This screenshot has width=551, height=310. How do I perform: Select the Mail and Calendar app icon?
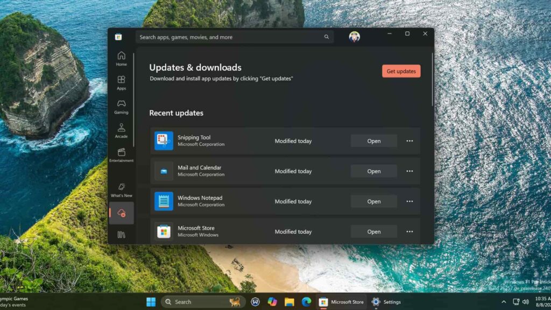pyautogui.click(x=163, y=171)
